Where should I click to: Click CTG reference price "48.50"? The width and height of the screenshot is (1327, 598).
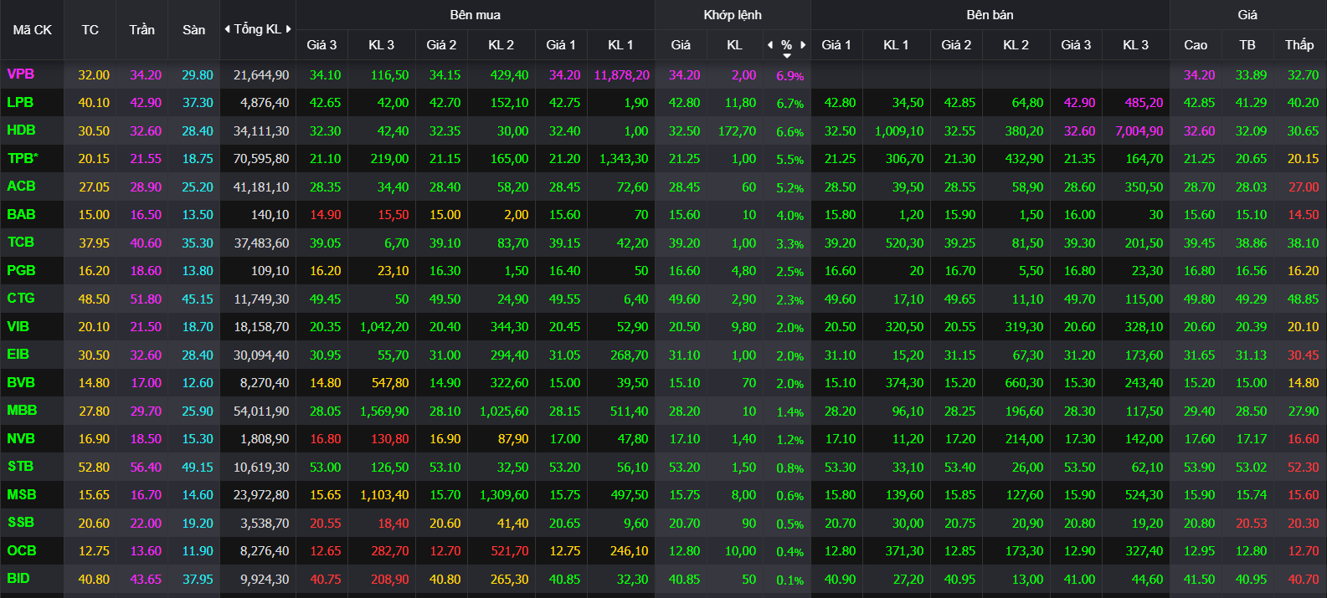pyautogui.click(x=94, y=299)
